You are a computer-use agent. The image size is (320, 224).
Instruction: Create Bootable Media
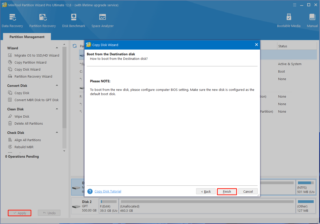[x=289, y=21]
